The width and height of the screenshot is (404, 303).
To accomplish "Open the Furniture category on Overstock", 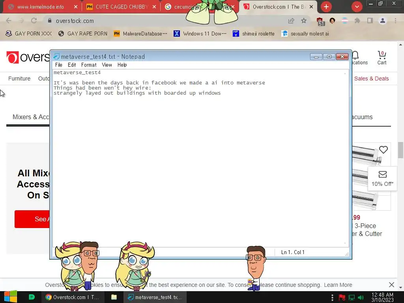I will 19,79.
